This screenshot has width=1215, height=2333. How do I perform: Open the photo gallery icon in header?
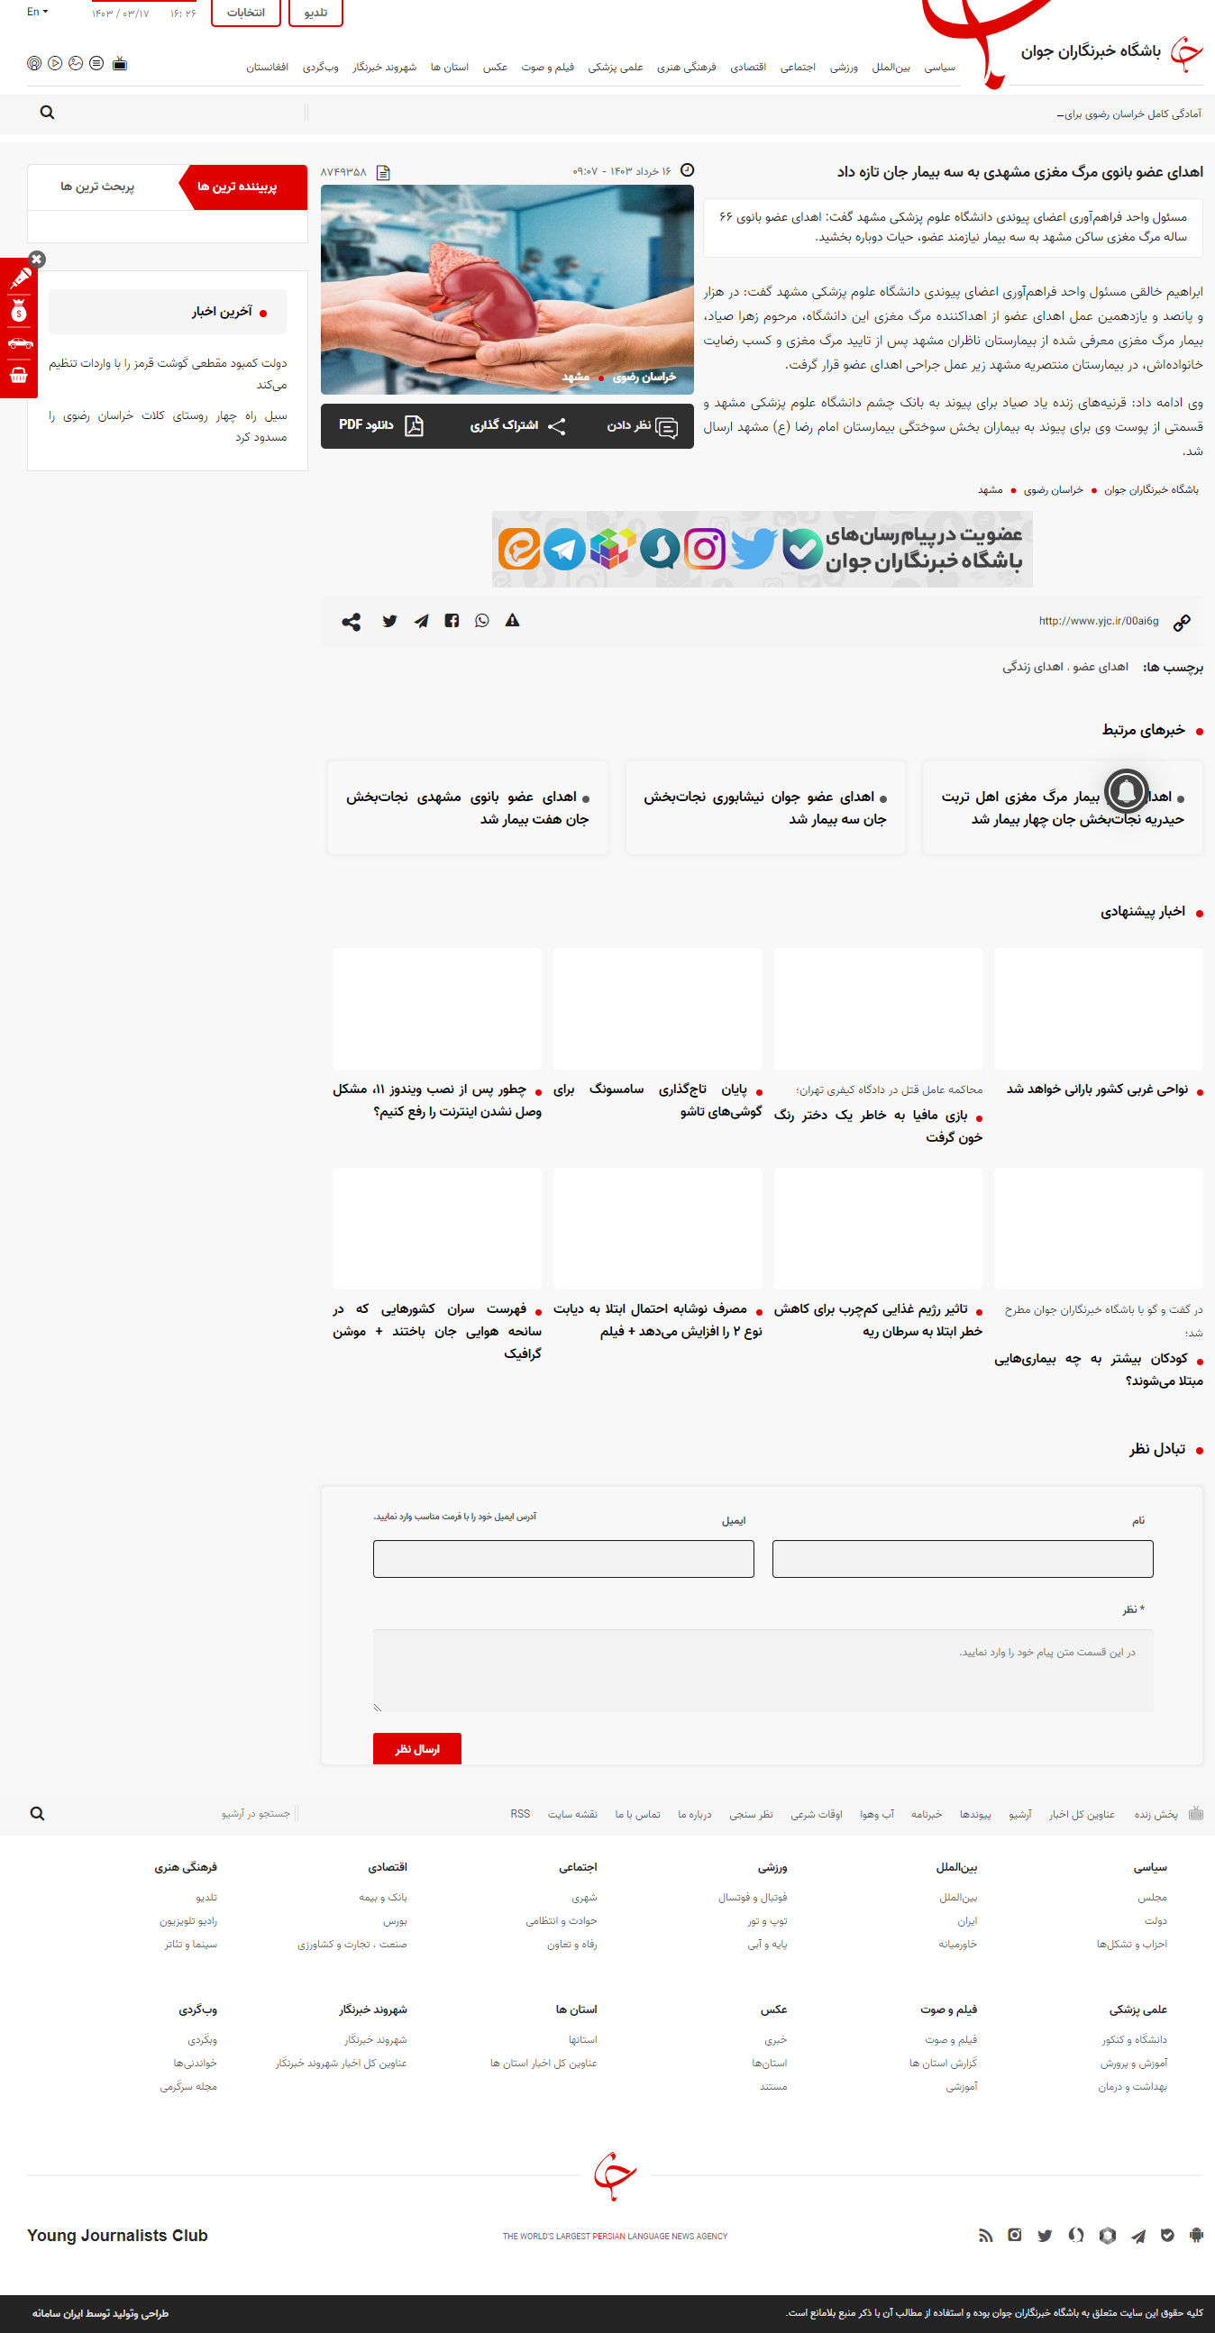(x=76, y=63)
